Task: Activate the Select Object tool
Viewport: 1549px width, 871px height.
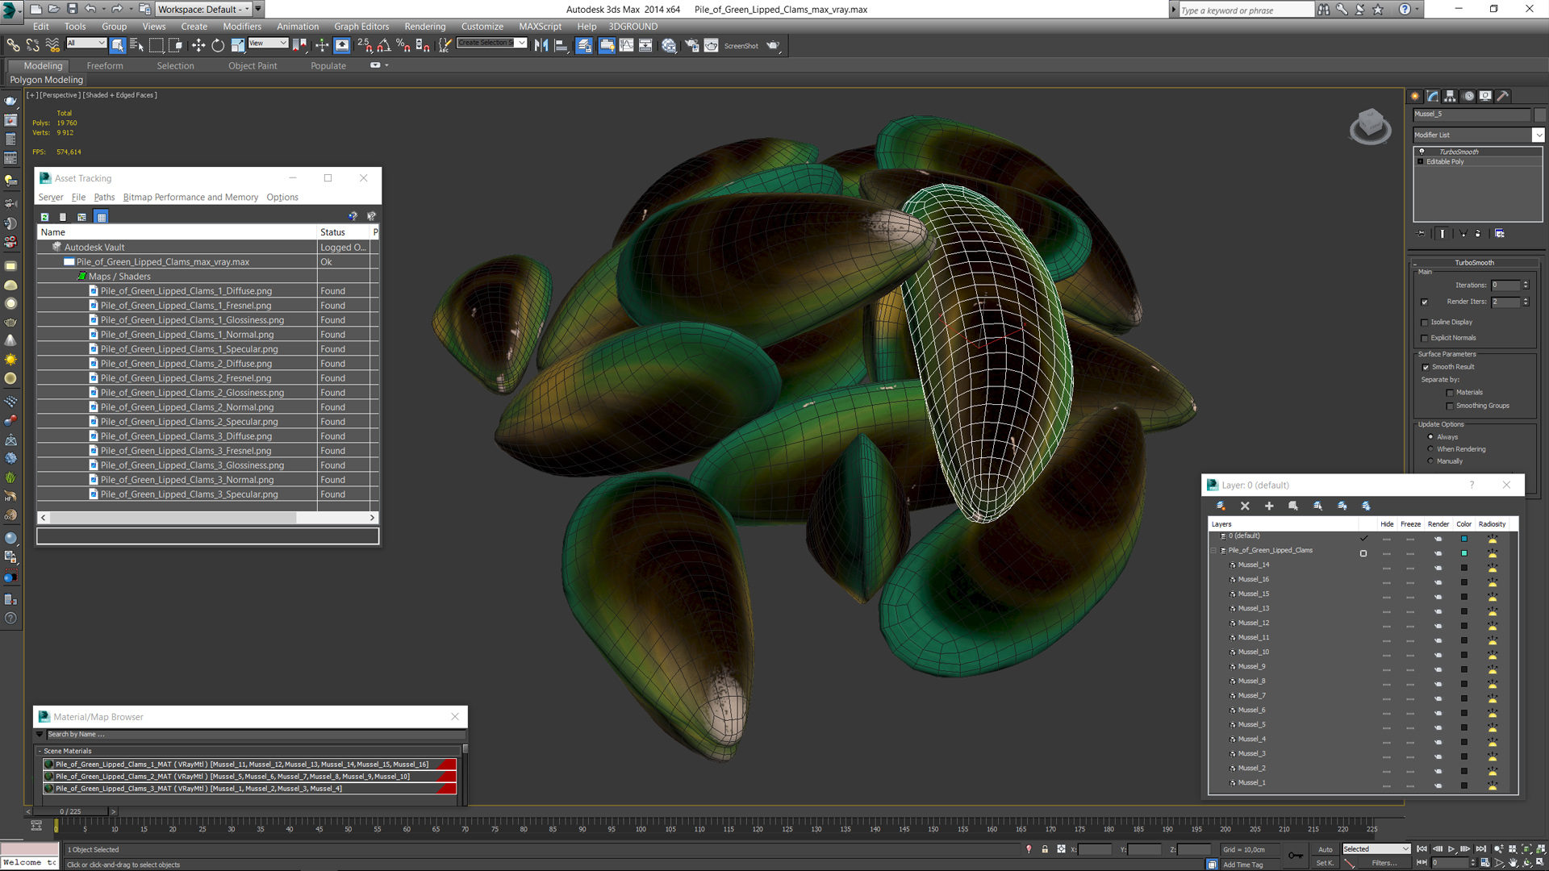Action: coord(118,45)
